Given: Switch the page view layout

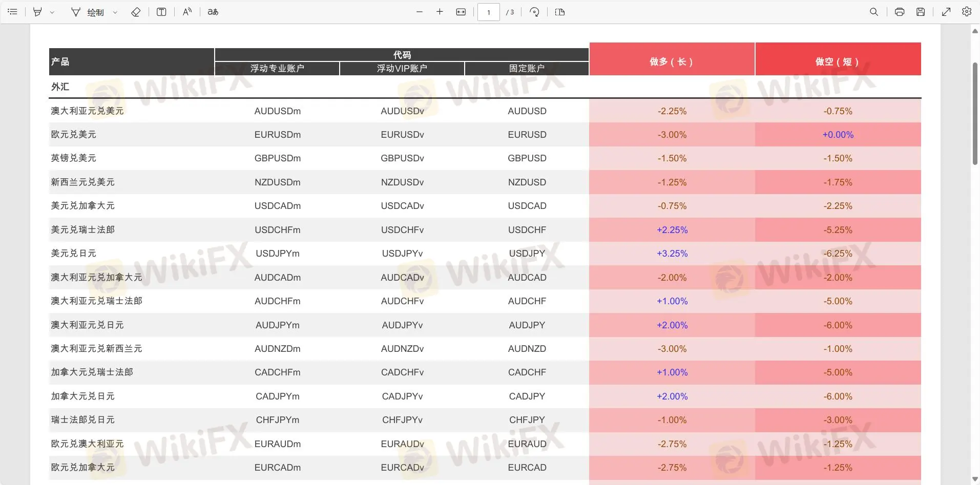Looking at the screenshot, I should click(560, 12).
